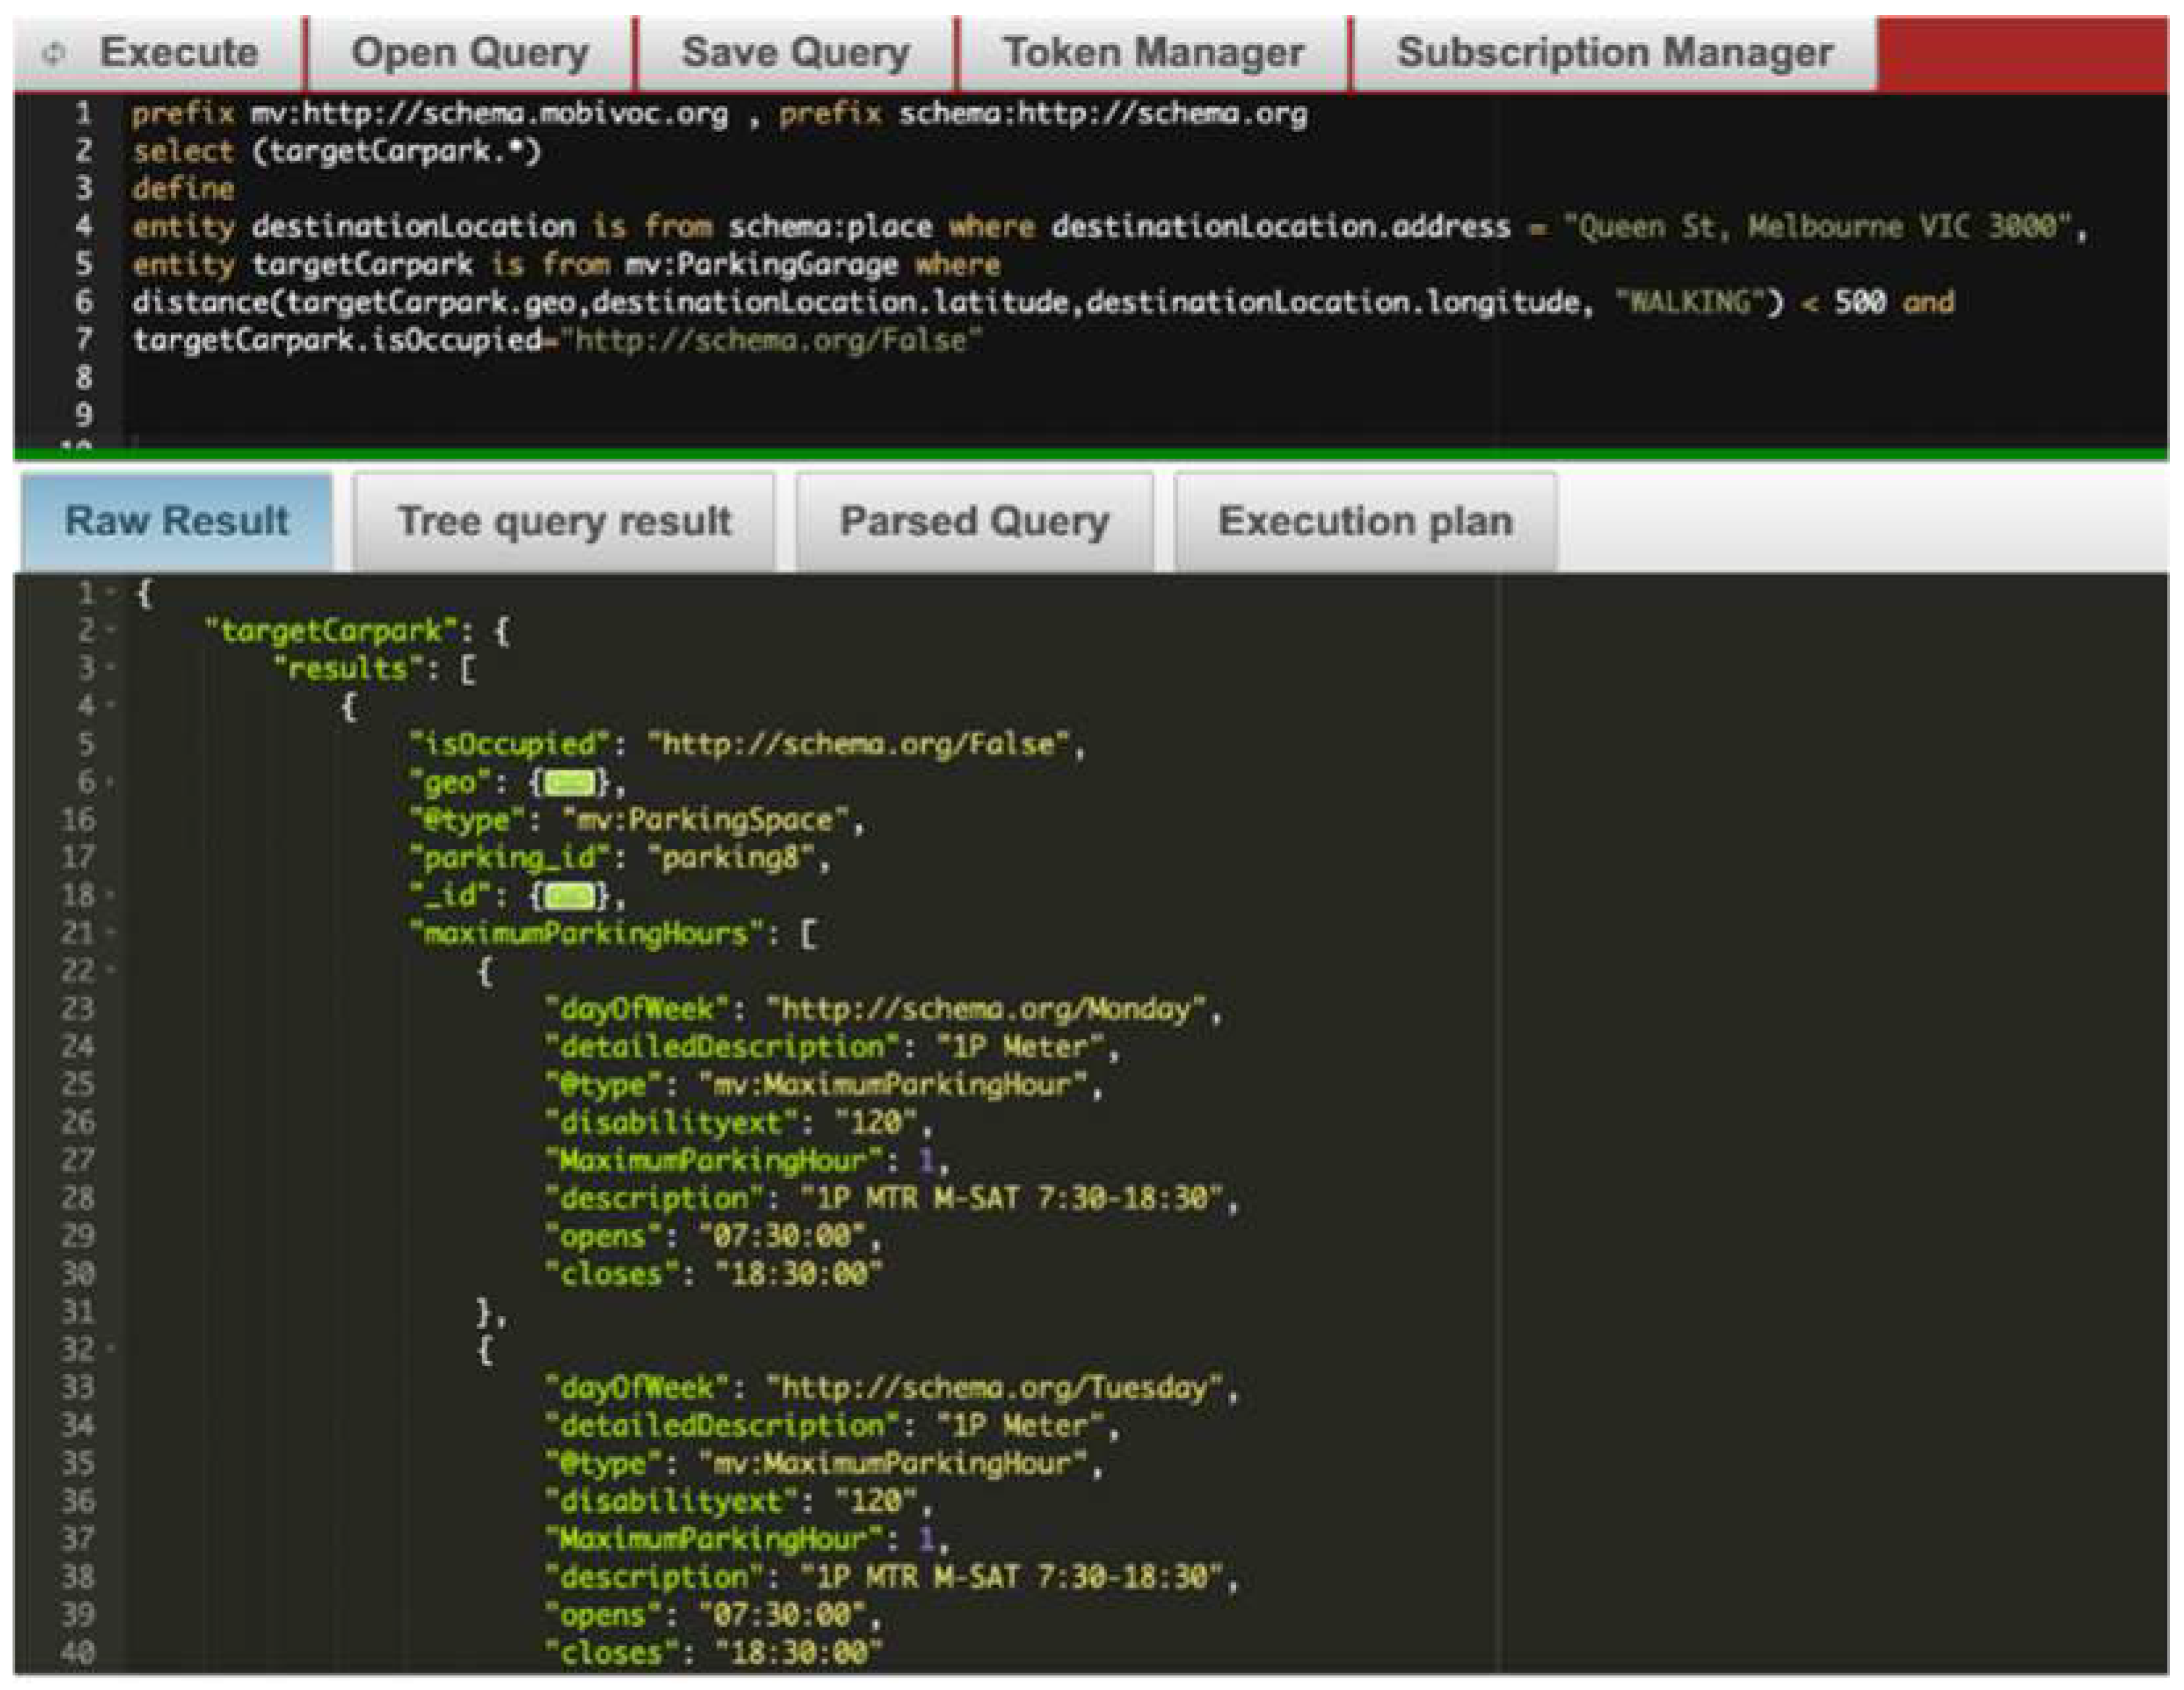The height and width of the screenshot is (1690, 2184).
Task: Open the Subscription Manager
Action: [x=1614, y=53]
